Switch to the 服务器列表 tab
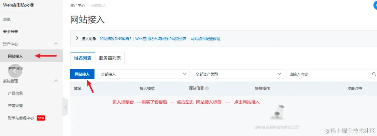Viewport: 377px width, 136px height. [x=110, y=58]
